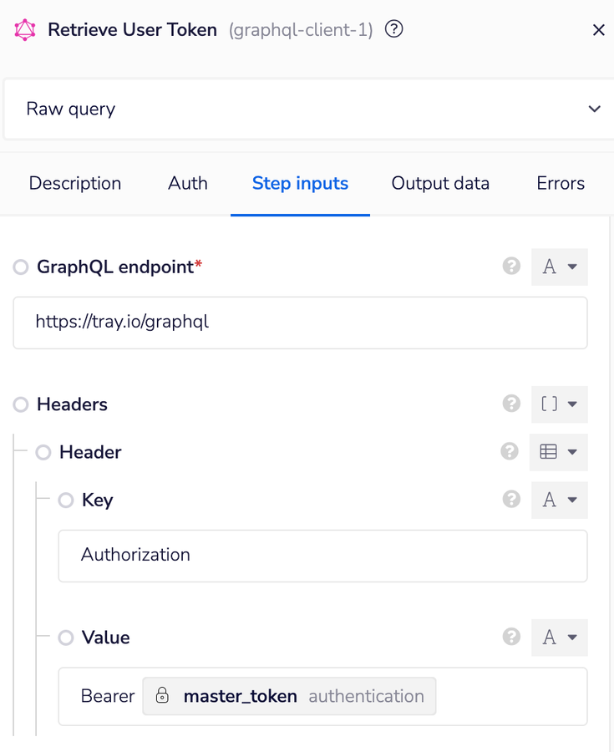
Task: Click the master_token authentication pill
Action: point(289,696)
